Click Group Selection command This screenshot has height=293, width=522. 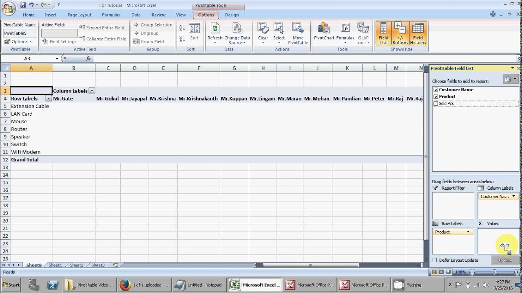(153, 25)
